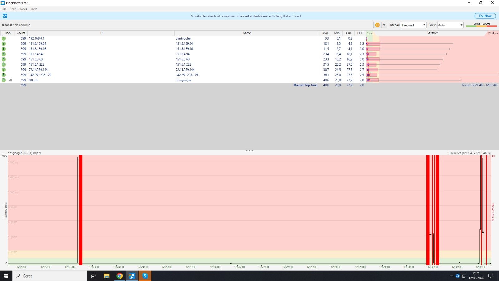Image resolution: width=499 pixels, height=281 pixels.
Task: Click the Focus: 12:21:46 - 12:31:46 text
Action: pos(479,85)
